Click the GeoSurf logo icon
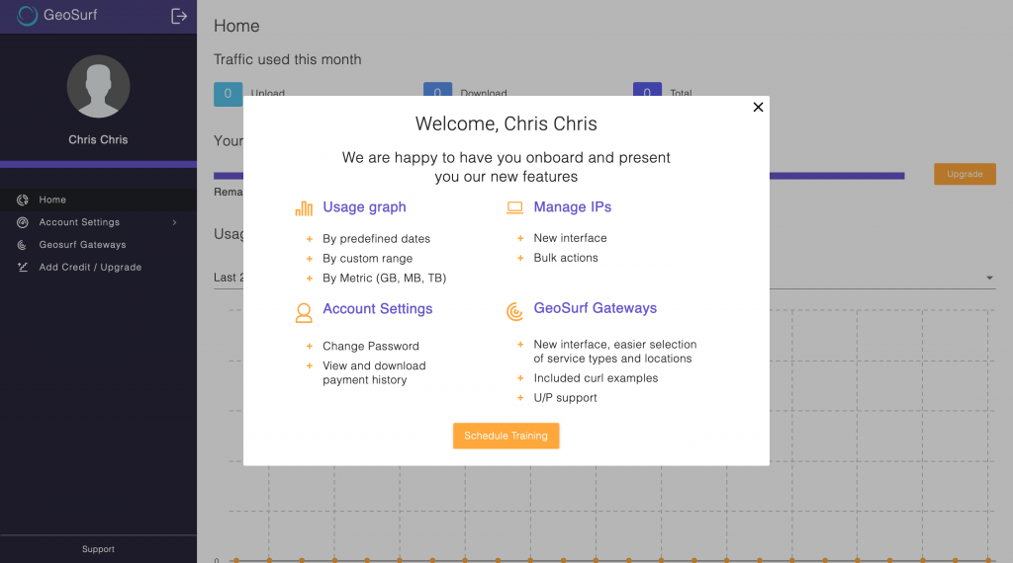The image size is (1013, 563). [27, 16]
